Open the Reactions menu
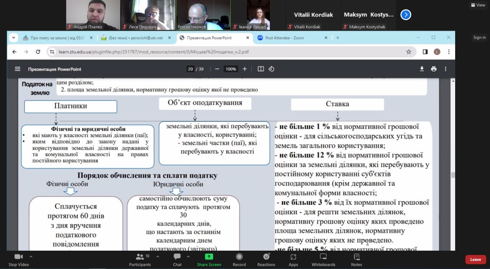Image resolution: width=490 pixels, height=269 pixels. tap(266, 259)
